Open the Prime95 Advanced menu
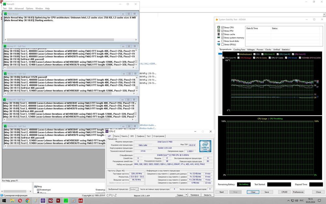This screenshot has width=326, height=204. pyautogui.click(x=19, y=8)
